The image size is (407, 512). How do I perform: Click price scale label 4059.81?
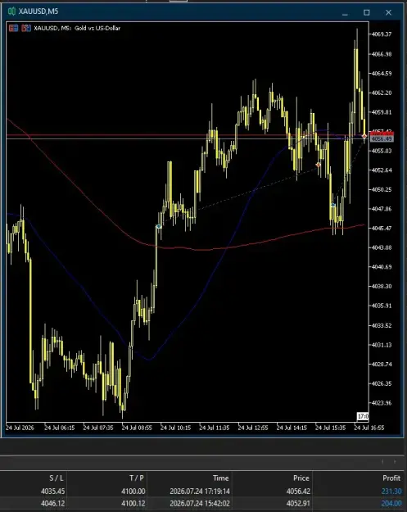(382, 112)
